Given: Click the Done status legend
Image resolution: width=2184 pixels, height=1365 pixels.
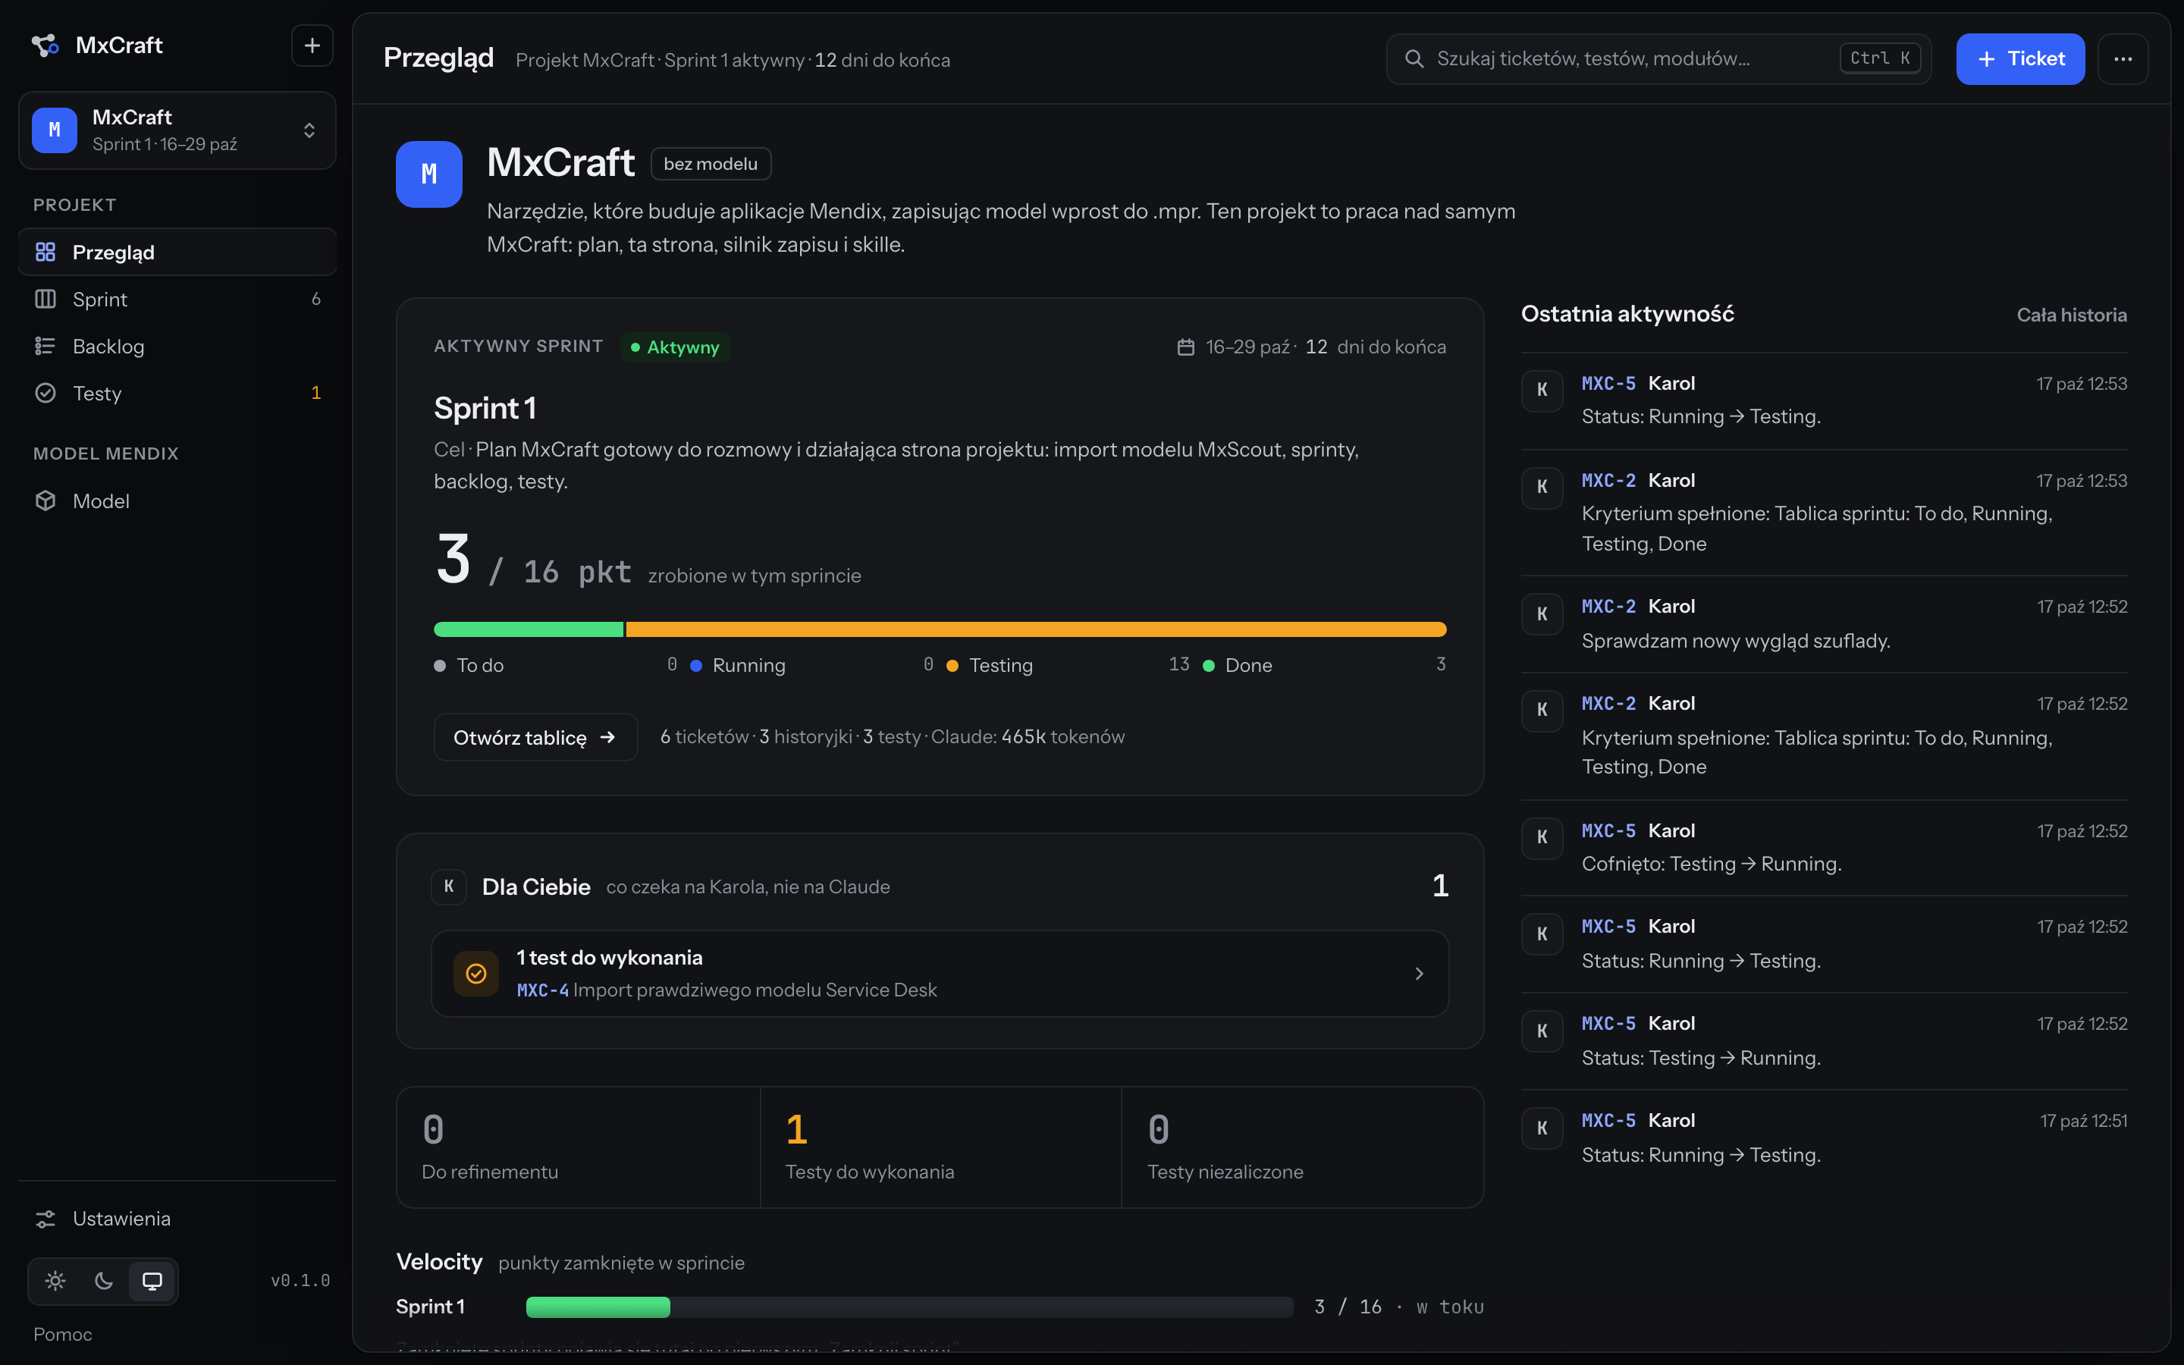Looking at the screenshot, I should pyautogui.click(x=1324, y=664).
